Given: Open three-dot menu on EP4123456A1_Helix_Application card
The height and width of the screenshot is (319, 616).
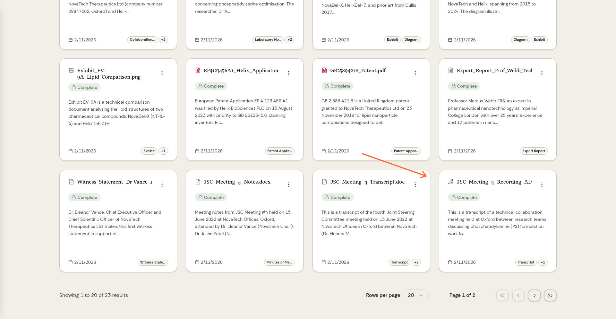Looking at the screenshot, I should [289, 73].
